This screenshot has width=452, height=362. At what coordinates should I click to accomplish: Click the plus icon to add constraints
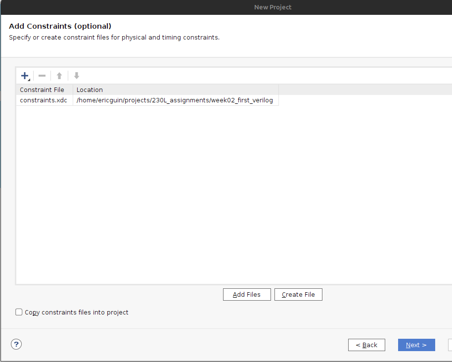point(25,76)
